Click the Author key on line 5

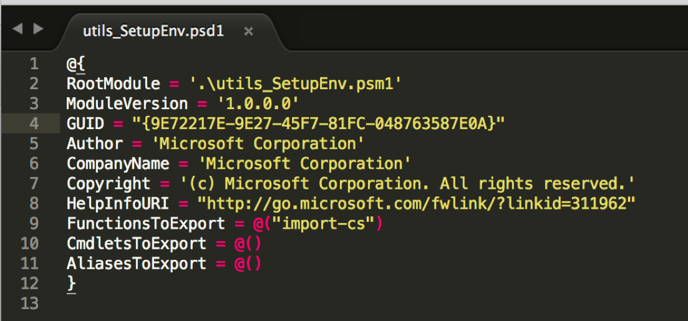coord(95,143)
